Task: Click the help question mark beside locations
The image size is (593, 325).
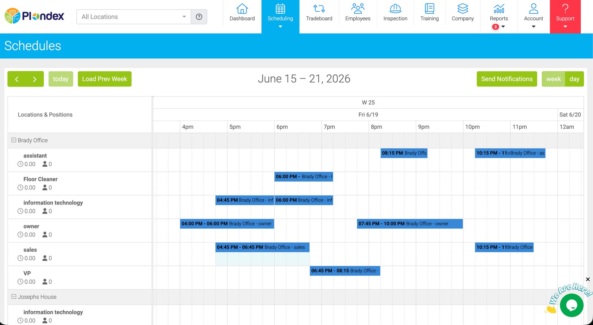Action: [x=199, y=17]
